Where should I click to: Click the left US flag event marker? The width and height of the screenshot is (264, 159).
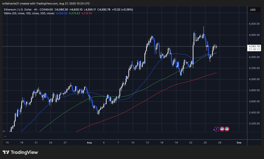click(221, 129)
